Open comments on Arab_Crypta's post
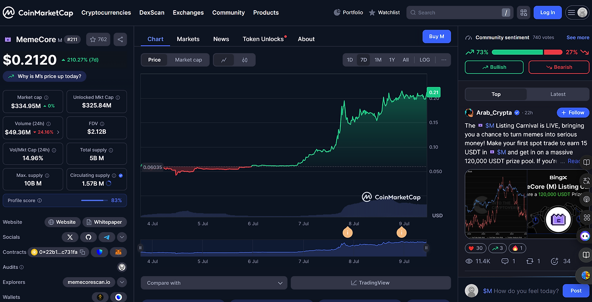 coord(505,261)
